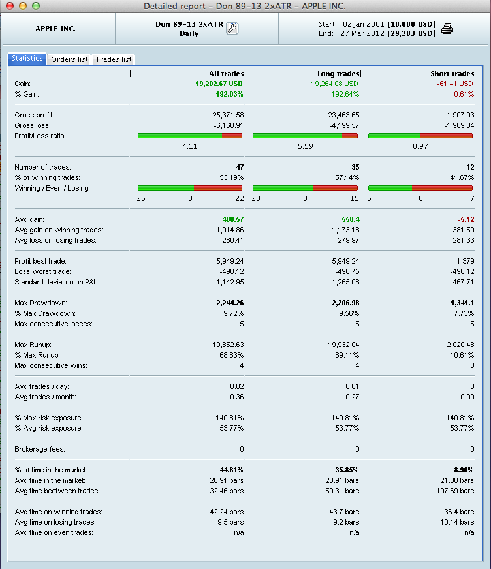The width and height of the screenshot is (491, 569).
Task: Open strategy settings wrench icon
Action: coord(232,28)
